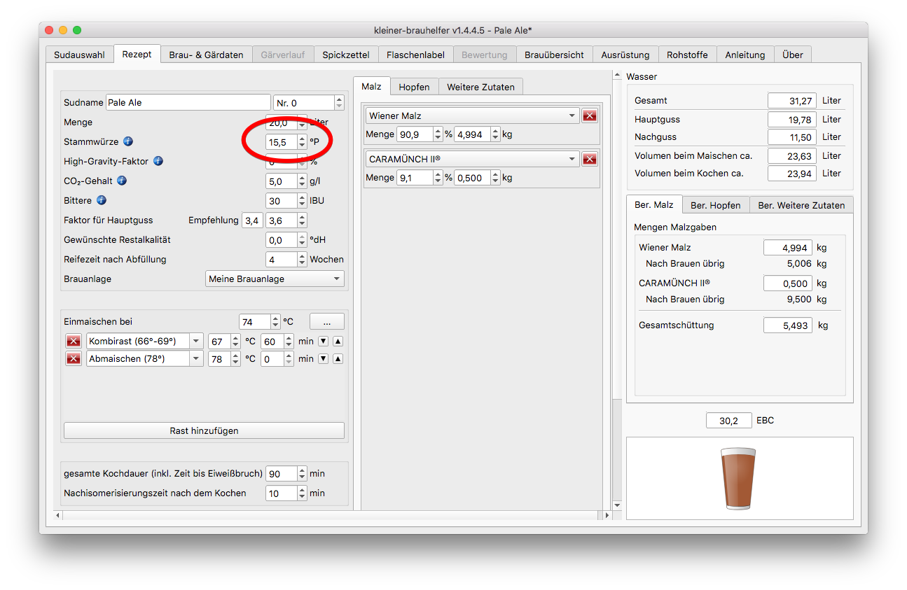This screenshot has height=590, width=907.
Task: Remove the Kombirast rest step
Action: coord(74,342)
